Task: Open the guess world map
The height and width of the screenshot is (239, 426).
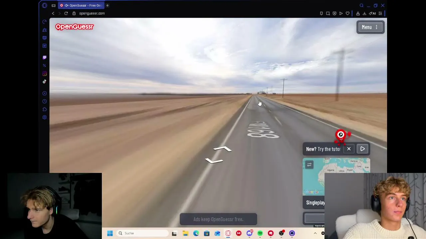Action: [x=336, y=176]
